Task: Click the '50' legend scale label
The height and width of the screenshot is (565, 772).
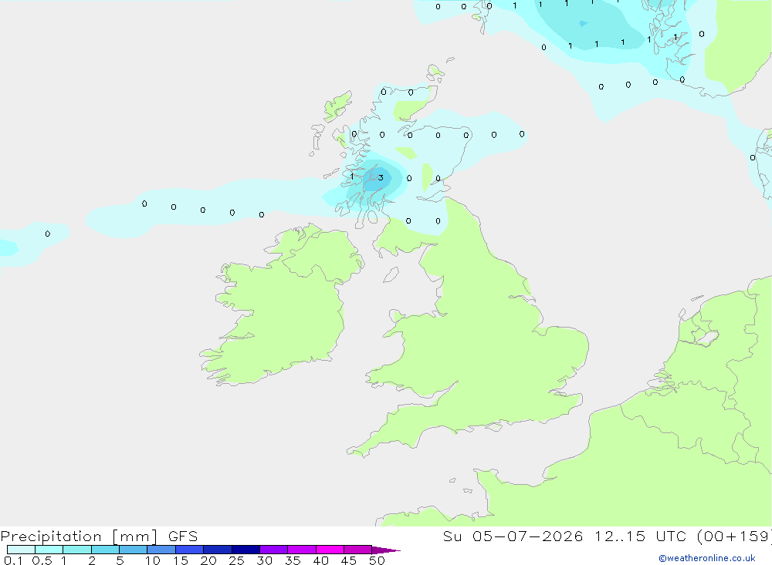Action: [x=377, y=560]
